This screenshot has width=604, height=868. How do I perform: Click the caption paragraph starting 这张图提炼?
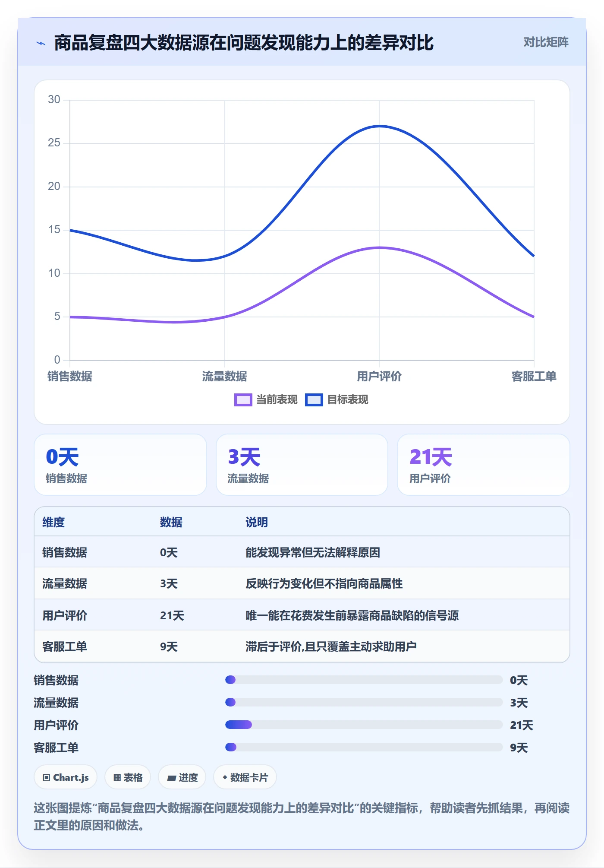click(x=302, y=817)
